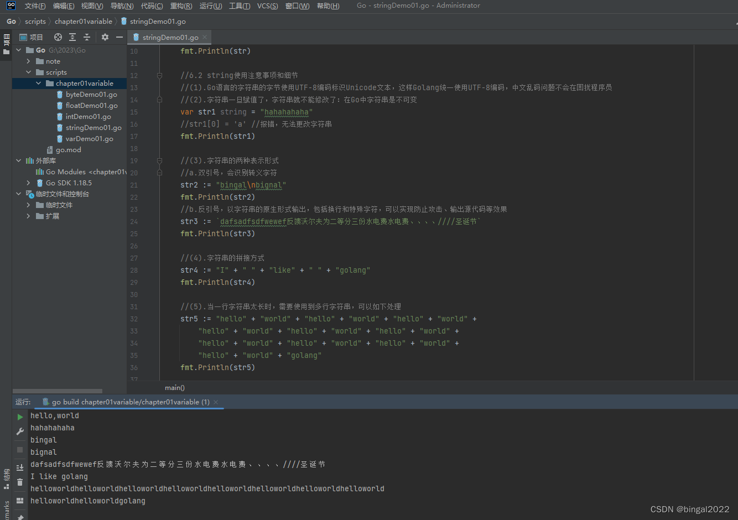
Task: Click "hello,world" output line
Action: click(55, 415)
